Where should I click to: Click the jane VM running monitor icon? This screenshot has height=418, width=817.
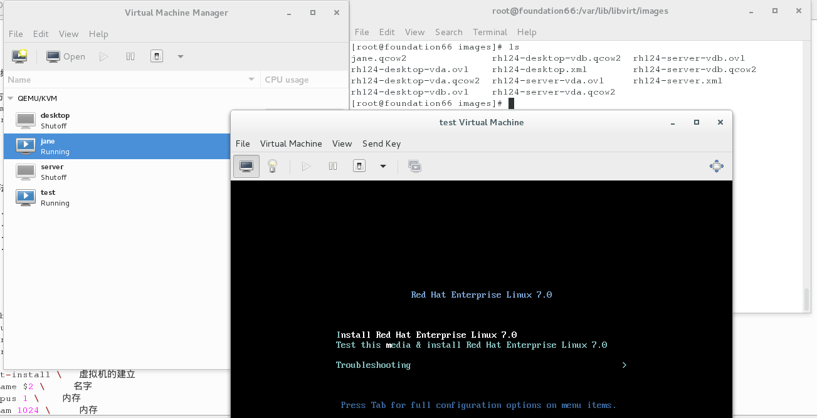(26, 146)
